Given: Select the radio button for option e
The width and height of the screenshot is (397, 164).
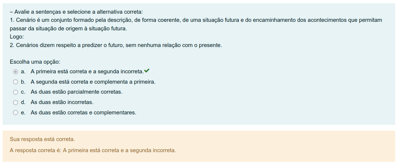Looking at the screenshot, I should [x=15, y=113].
